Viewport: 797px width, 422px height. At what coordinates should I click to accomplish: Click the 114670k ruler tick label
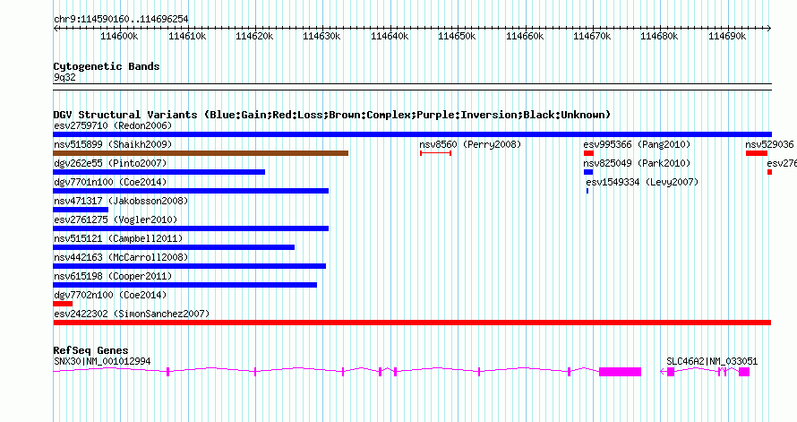pyautogui.click(x=592, y=36)
